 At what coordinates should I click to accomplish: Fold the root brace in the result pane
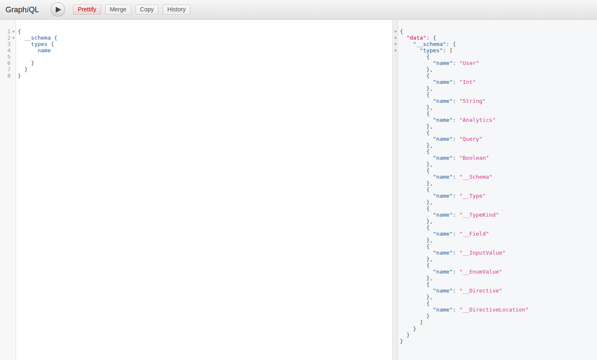(x=396, y=32)
